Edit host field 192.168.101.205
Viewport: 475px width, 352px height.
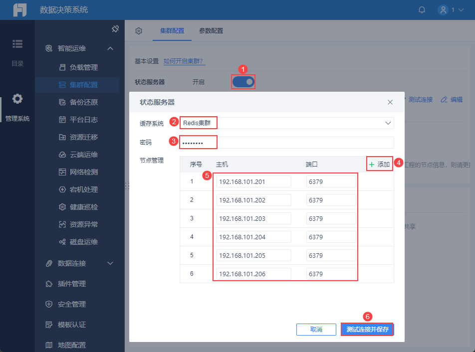[253, 255]
